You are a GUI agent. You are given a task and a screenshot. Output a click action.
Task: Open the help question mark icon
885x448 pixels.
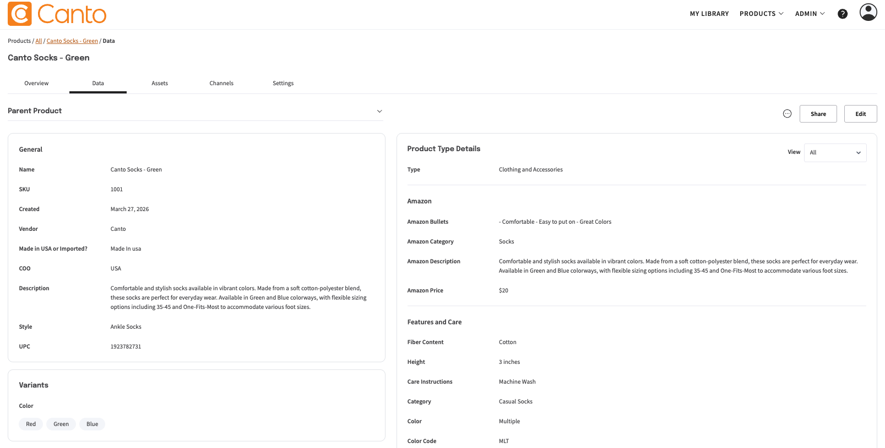[x=843, y=14]
